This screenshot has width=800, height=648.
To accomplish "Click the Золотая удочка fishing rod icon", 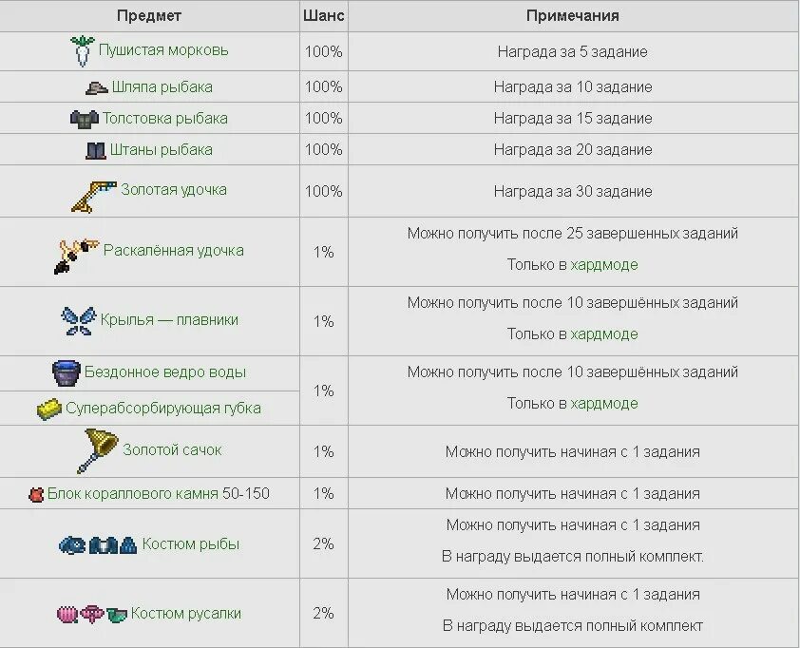I will pos(93,196).
